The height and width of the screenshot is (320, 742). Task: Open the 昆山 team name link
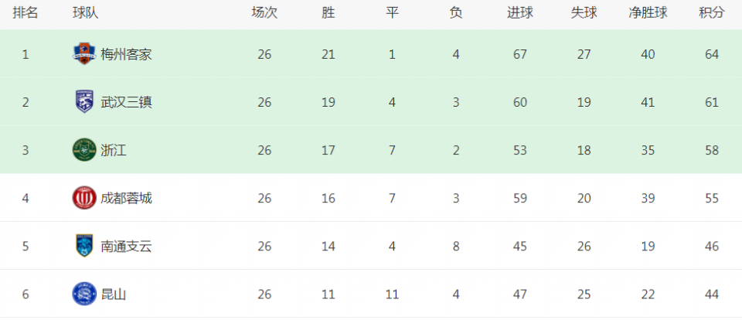[113, 294]
